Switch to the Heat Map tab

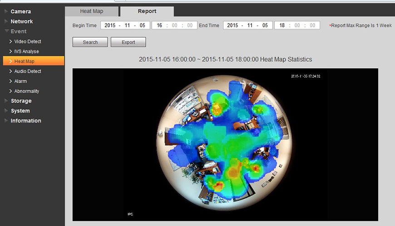point(92,11)
